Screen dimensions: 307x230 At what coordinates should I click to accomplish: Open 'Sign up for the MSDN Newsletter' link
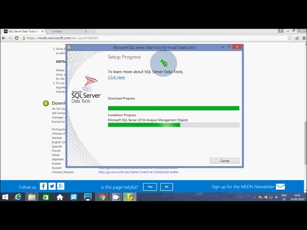coord(243,187)
